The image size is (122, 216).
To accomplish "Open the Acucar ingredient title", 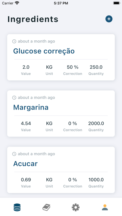I will point(26,164).
